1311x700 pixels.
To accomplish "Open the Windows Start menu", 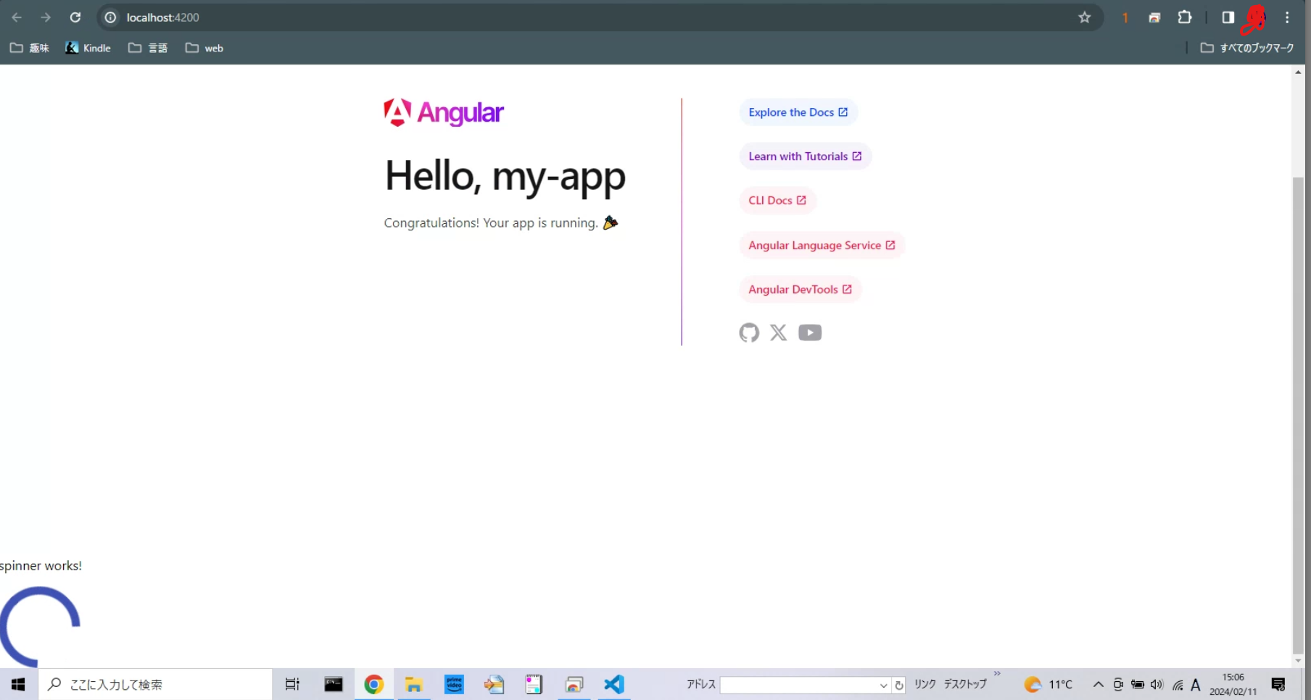I will (18, 685).
